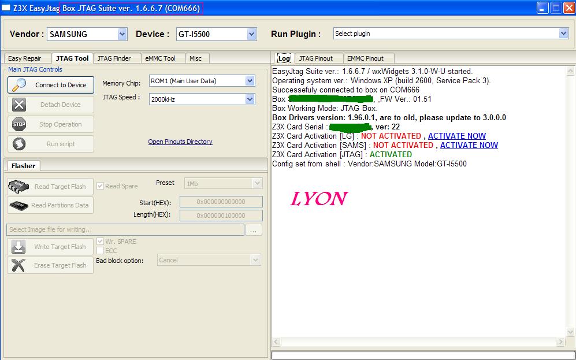Open the JTAG Speed 2000kHz dropdown

tap(250, 99)
